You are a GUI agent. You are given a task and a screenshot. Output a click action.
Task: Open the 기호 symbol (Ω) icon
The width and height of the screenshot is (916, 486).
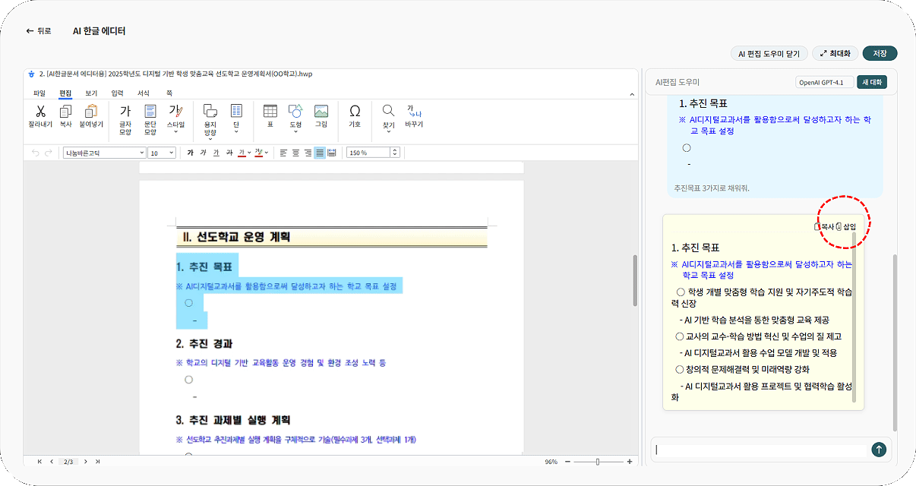pyautogui.click(x=355, y=112)
